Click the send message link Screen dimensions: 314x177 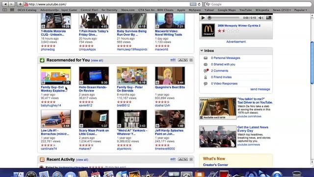pyautogui.click(x=260, y=89)
